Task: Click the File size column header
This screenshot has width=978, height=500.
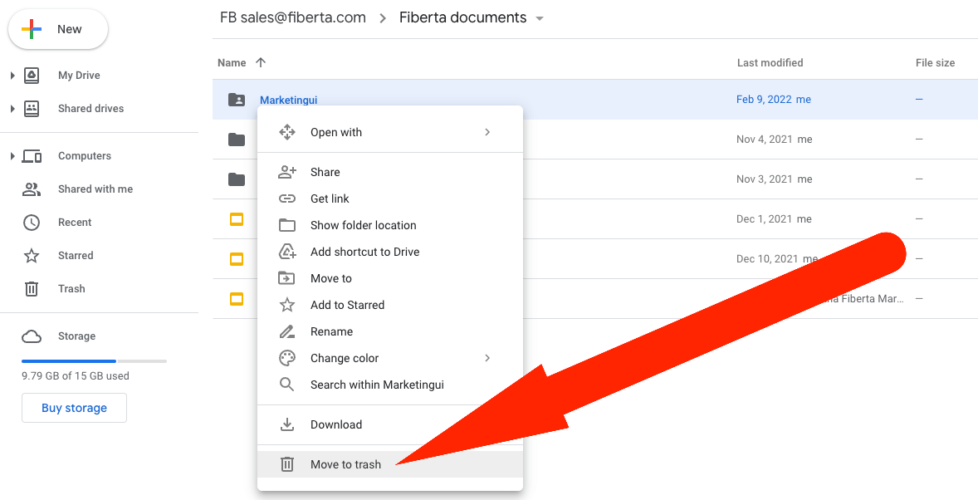Action: coord(935,62)
